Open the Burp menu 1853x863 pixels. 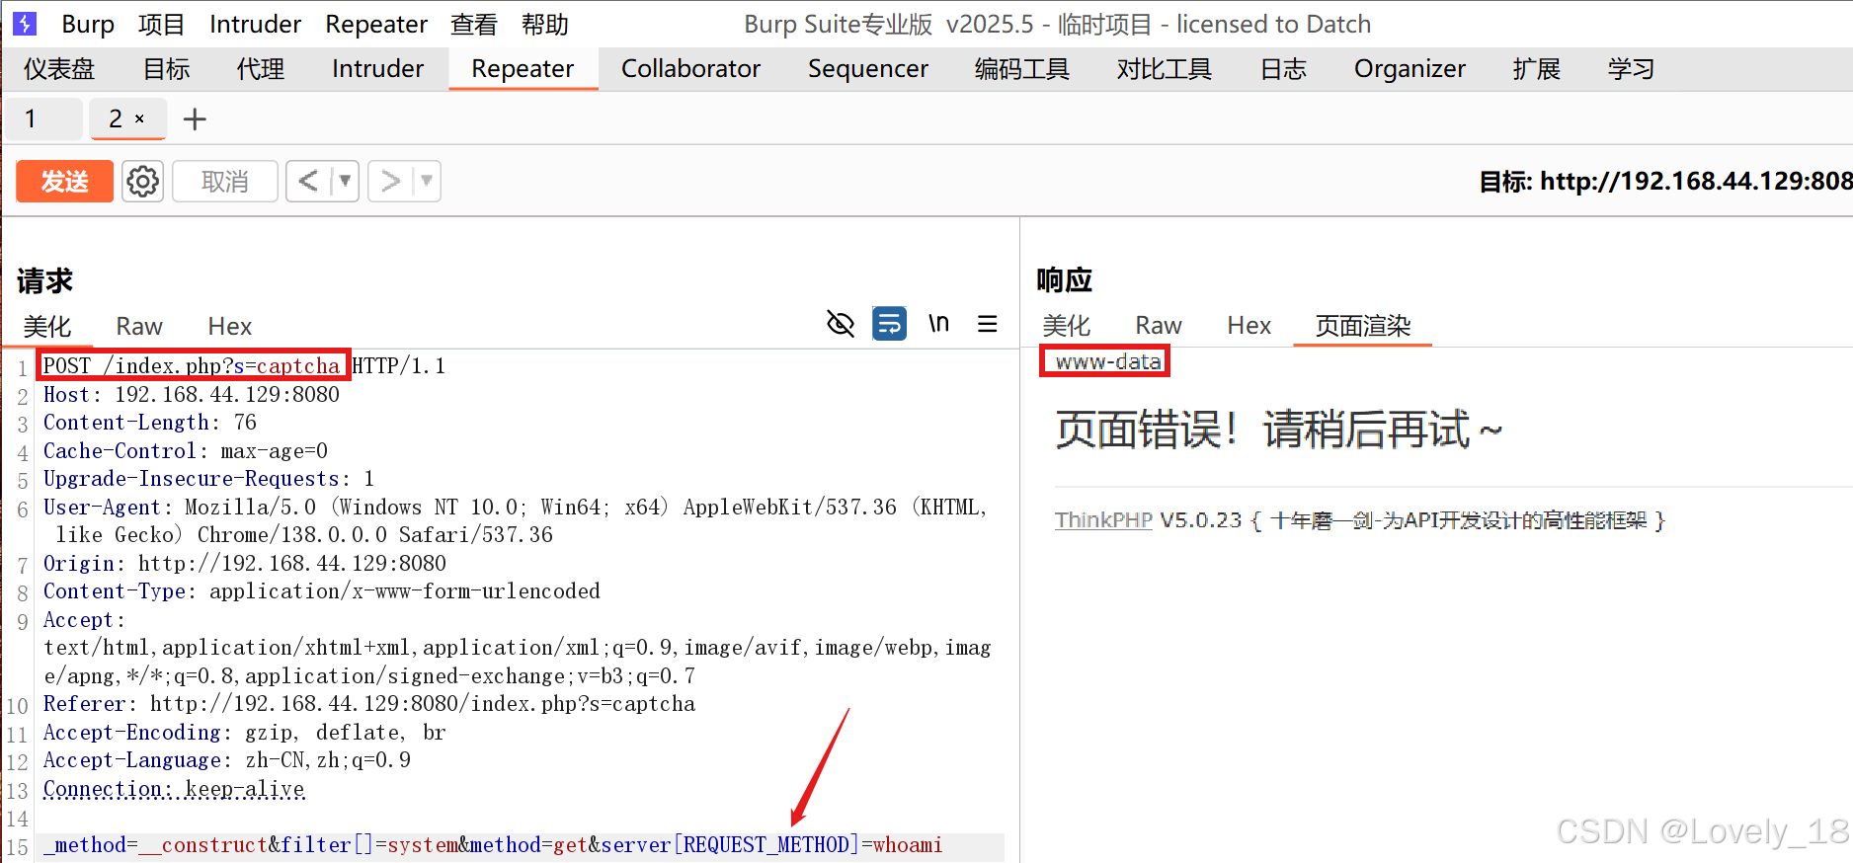(x=88, y=24)
